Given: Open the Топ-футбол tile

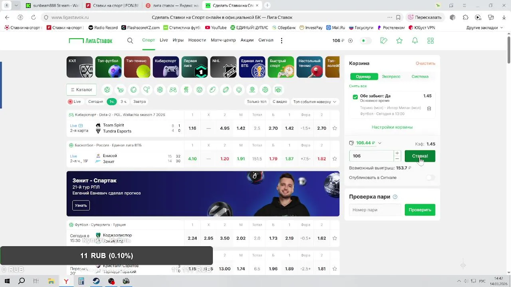Looking at the screenshot, I should point(108,67).
